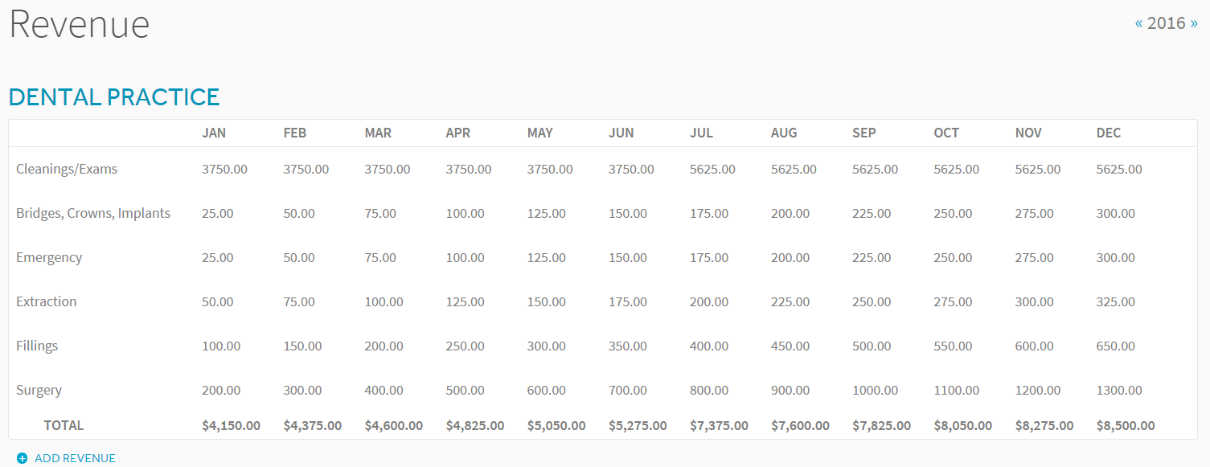Select the Surgery revenue row label
The height and width of the screenshot is (467, 1210).
click(x=39, y=391)
